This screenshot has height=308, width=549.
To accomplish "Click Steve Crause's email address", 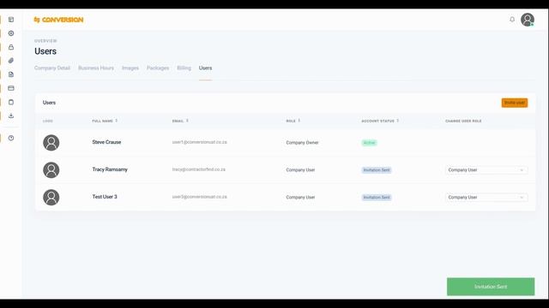I will [200, 142].
